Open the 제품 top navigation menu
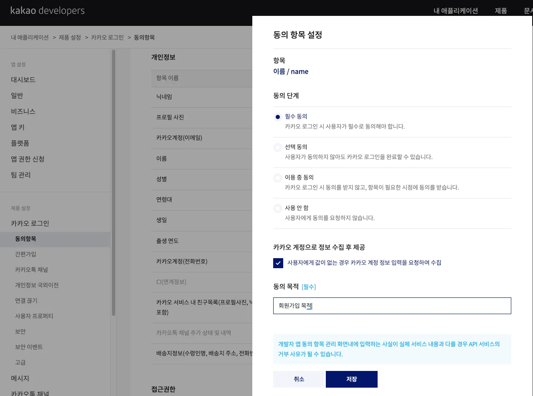The width and height of the screenshot is (533, 396). 501,11
